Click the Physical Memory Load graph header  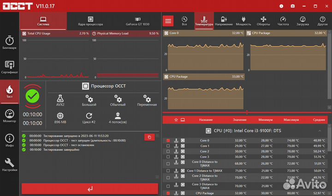125,34
